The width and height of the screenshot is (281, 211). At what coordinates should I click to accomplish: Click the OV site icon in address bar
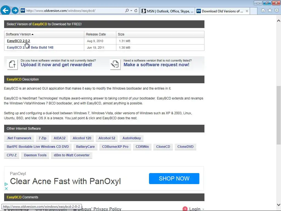tap(23, 11)
